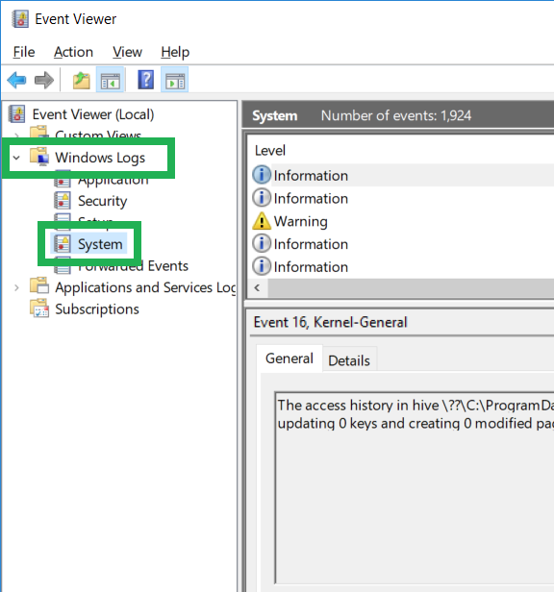Switch to the General tab
Viewport: 554px width, 592px height.
(x=290, y=358)
